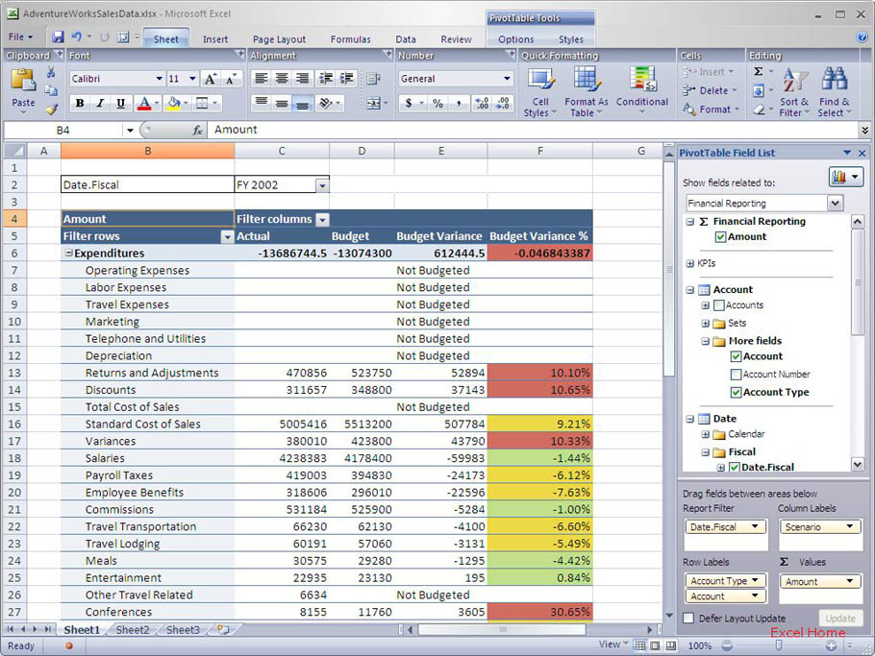875x656 pixels.
Task: Click the font color red A swatch
Action: point(144,103)
